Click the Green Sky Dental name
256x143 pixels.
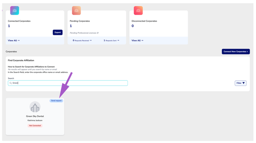(35, 116)
